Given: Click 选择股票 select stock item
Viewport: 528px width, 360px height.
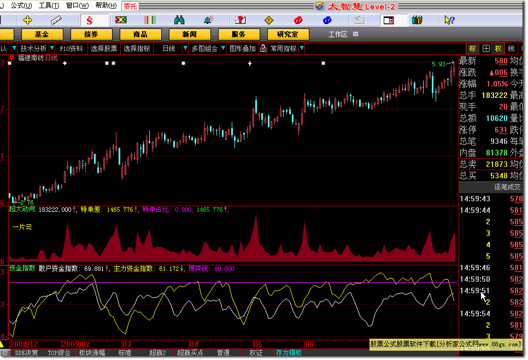Looking at the screenshot, I should pyautogui.click(x=104, y=49).
